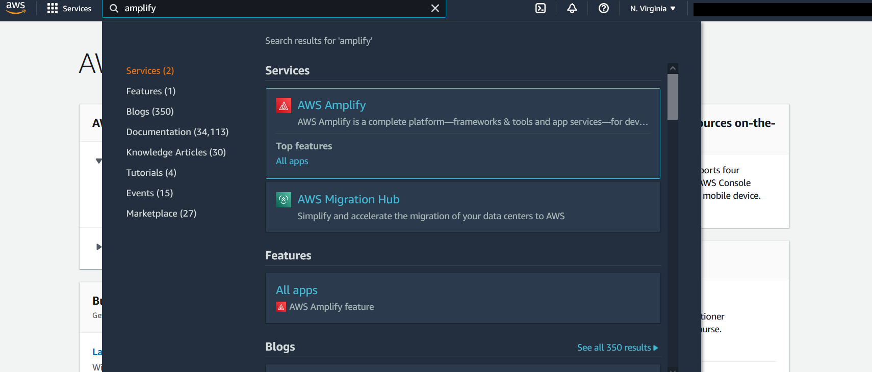Screen dimensions: 872x372
Task: Open the CloudShell terminal icon
Action: (541, 9)
